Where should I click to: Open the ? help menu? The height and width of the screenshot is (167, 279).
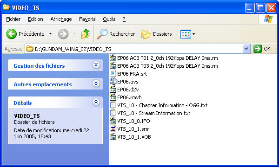point(124,19)
